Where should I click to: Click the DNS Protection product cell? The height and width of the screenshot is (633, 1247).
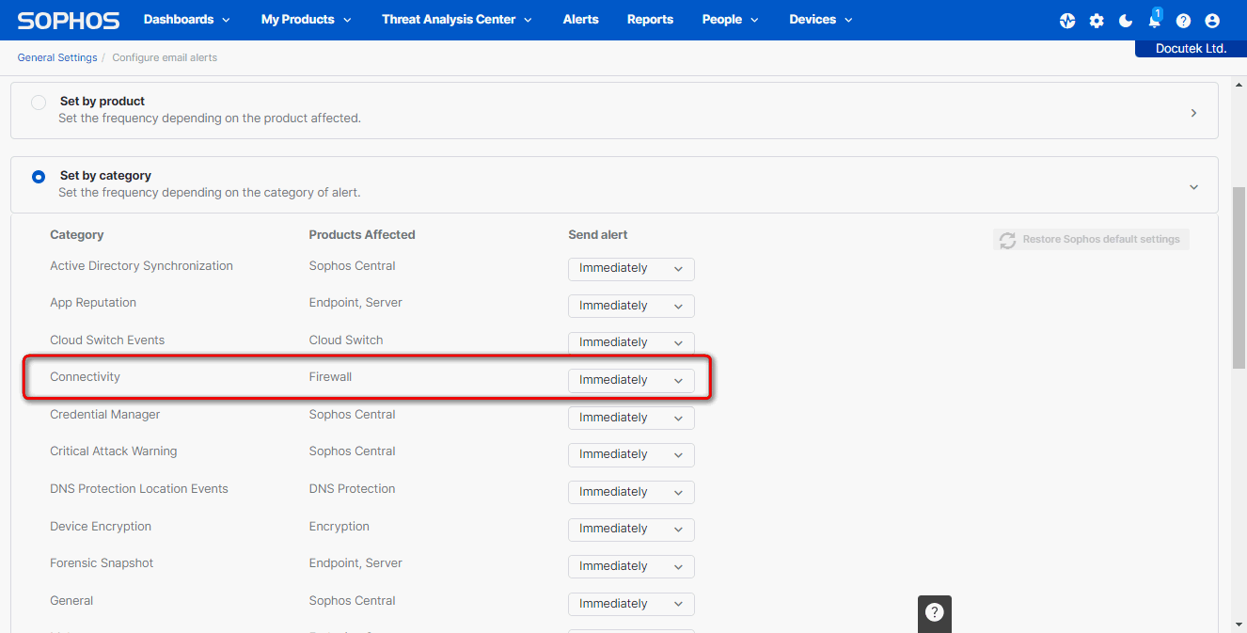[x=352, y=489]
